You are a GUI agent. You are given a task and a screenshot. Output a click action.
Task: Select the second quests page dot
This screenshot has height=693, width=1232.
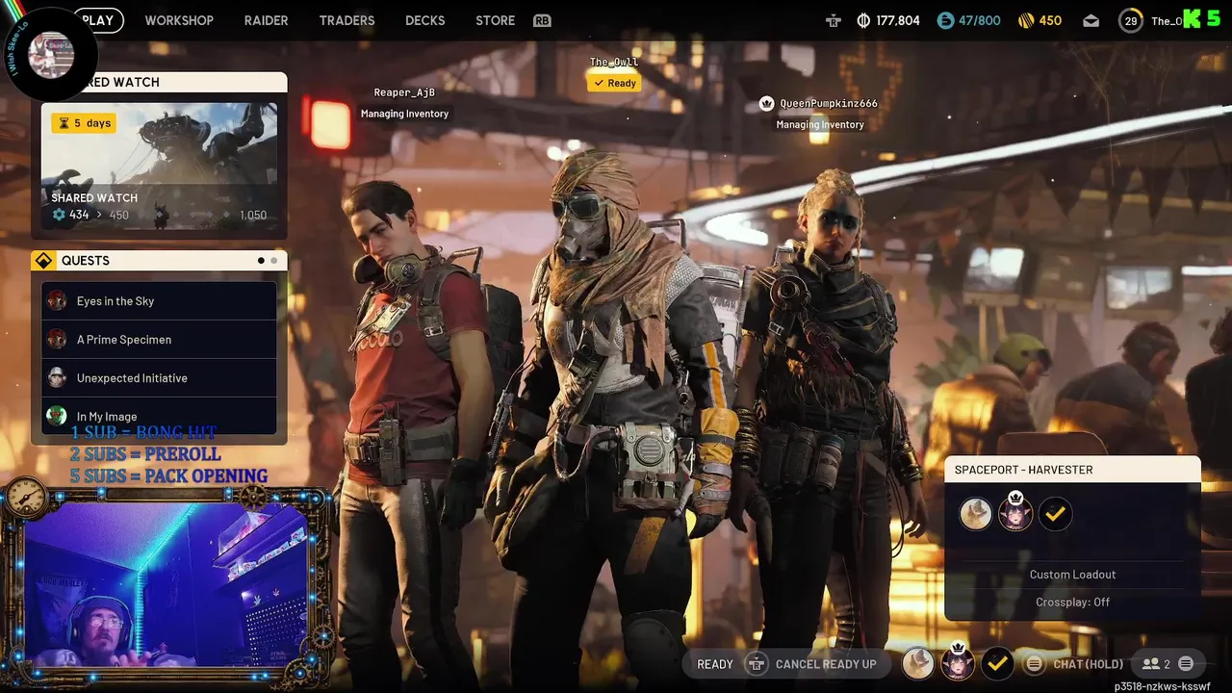274,261
